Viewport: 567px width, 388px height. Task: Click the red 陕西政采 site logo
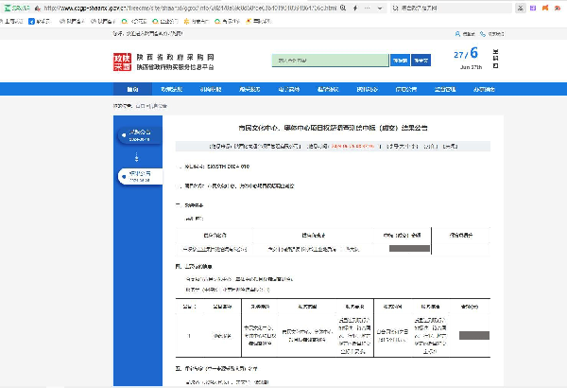(x=123, y=62)
